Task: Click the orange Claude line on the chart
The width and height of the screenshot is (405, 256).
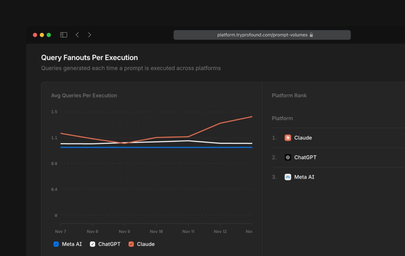Action: tap(220, 123)
